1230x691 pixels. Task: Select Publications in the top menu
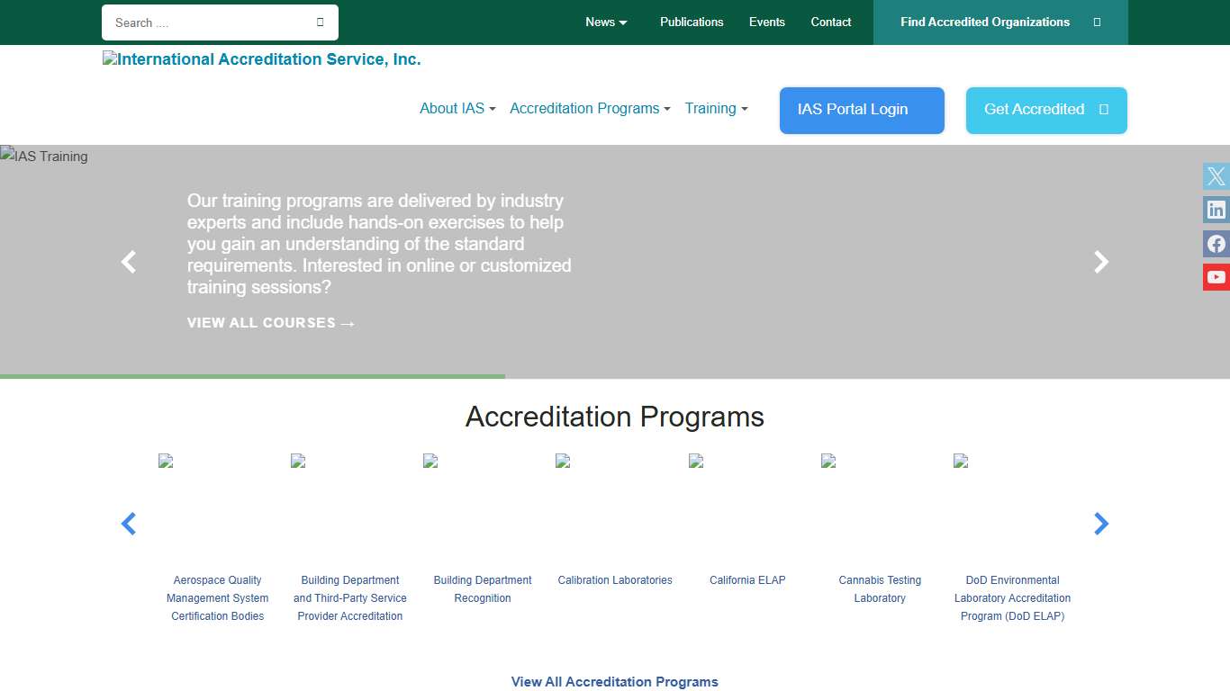(692, 22)
